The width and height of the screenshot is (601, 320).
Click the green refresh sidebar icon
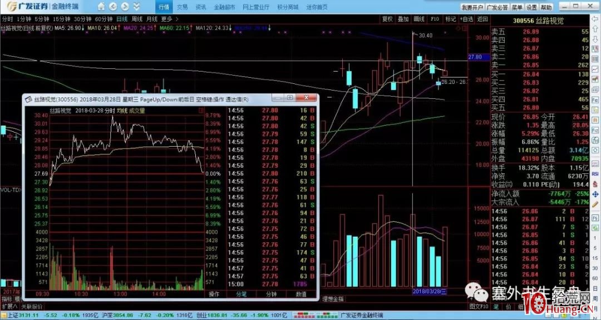[595, 227]
